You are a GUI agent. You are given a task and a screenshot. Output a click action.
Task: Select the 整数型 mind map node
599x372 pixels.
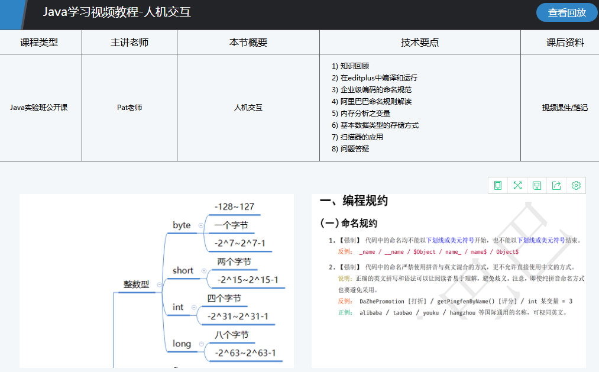click(136, 284)
